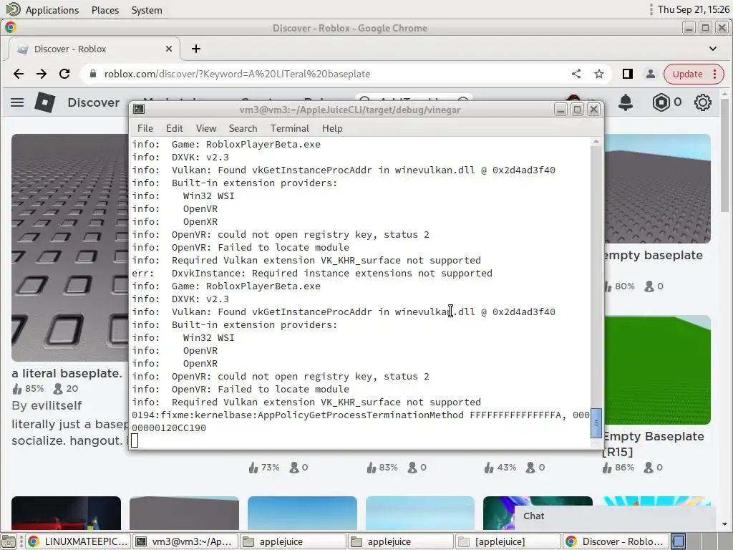Click the Chrome Update button
Image resolution: width=733 pixels, height=550 pixels.
pos(694,74)
